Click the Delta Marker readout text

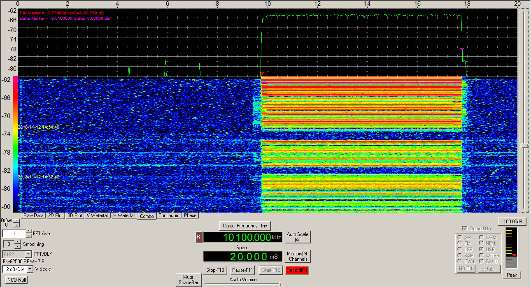[x=65, y=18]
